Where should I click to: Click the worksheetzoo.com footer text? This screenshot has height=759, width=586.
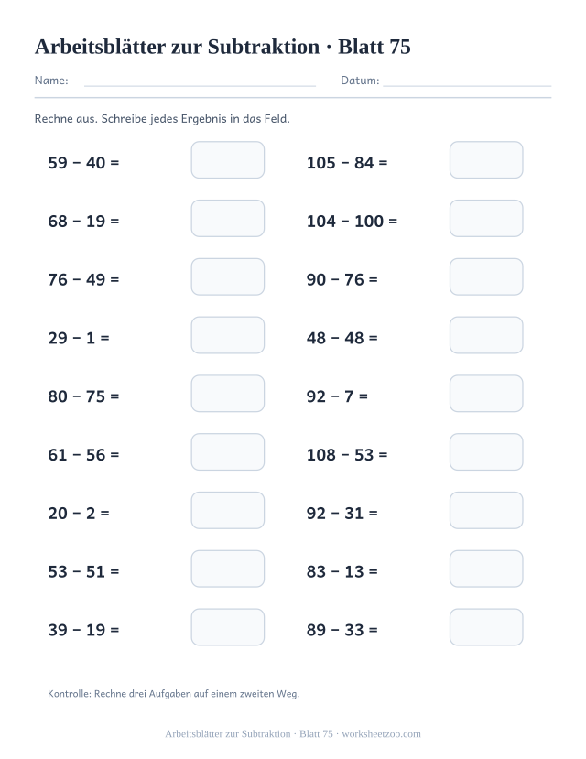coord(381,734)
